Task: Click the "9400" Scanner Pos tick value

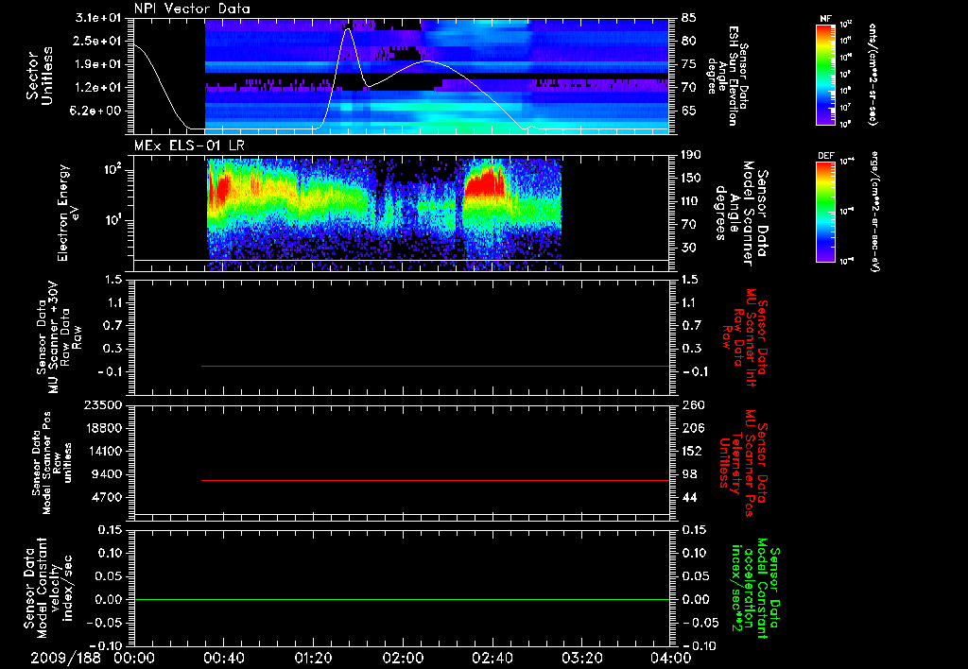Action: [108, 474]
